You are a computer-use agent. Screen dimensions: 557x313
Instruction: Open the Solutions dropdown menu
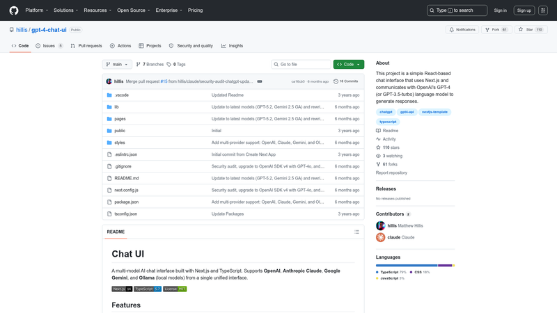[x=65, y=10]
